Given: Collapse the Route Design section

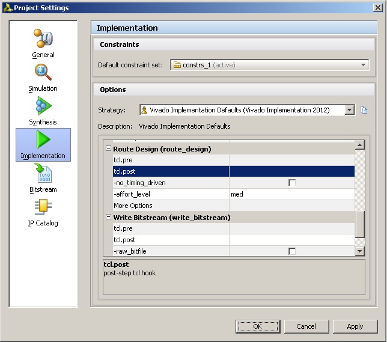Looking at the screenshot, I should 109,148.
